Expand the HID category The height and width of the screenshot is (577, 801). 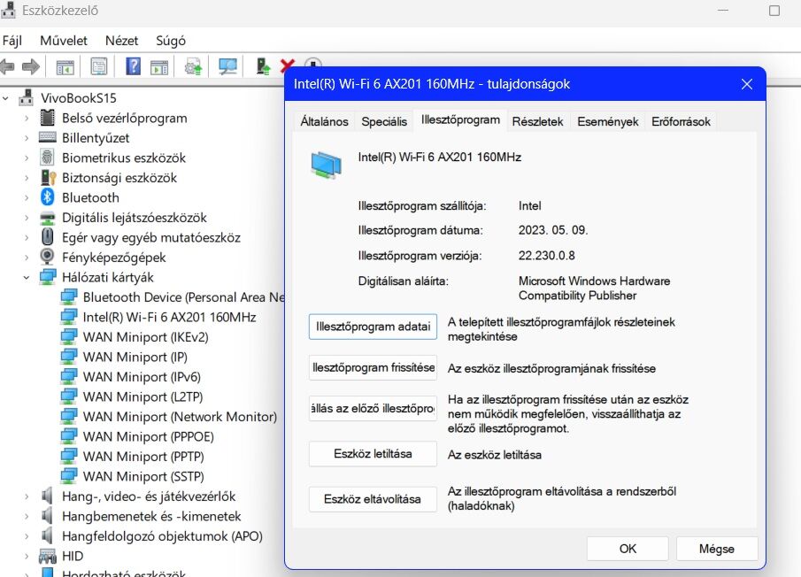[x=27, y=556]
